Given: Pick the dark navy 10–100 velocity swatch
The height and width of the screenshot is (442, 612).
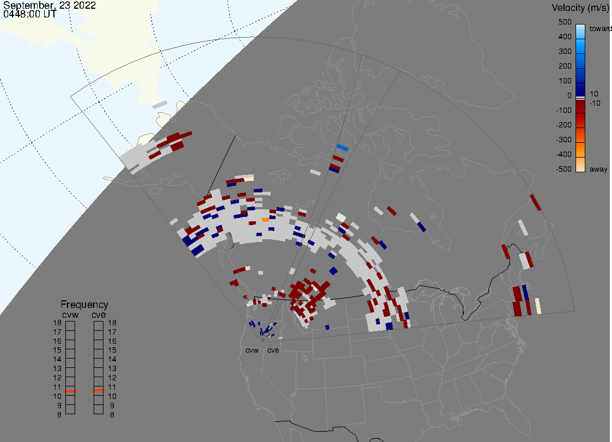Looking at the screenshot, I should tap(580, 89).
